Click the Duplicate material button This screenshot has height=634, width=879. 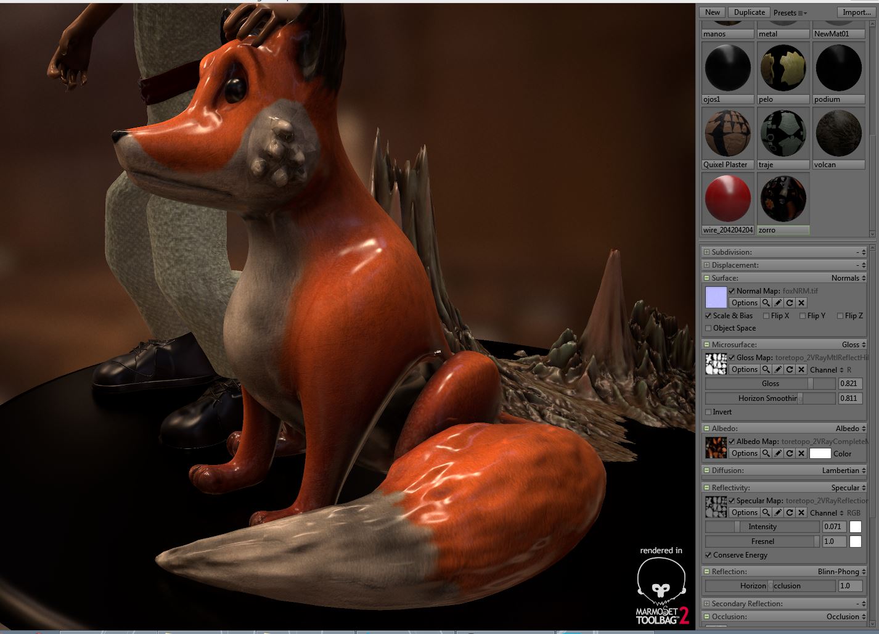pos(749,12)
